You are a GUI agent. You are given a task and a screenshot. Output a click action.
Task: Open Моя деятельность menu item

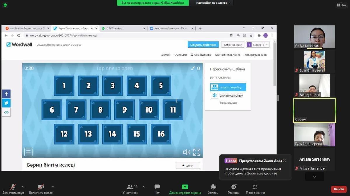pyautogui.click(x=228, y=55)
